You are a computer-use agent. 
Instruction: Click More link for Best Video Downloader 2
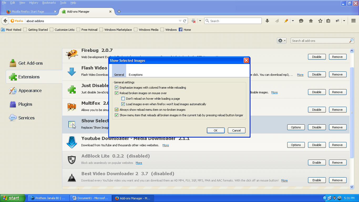click(x=284, y=180)
